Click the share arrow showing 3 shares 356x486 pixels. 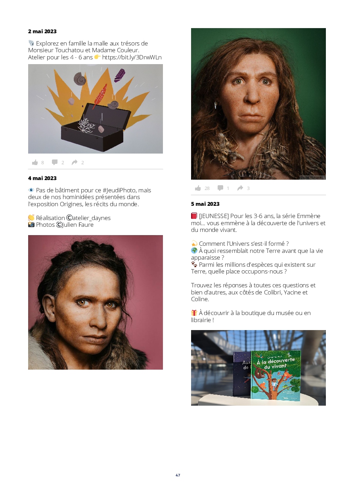[240, 188]
